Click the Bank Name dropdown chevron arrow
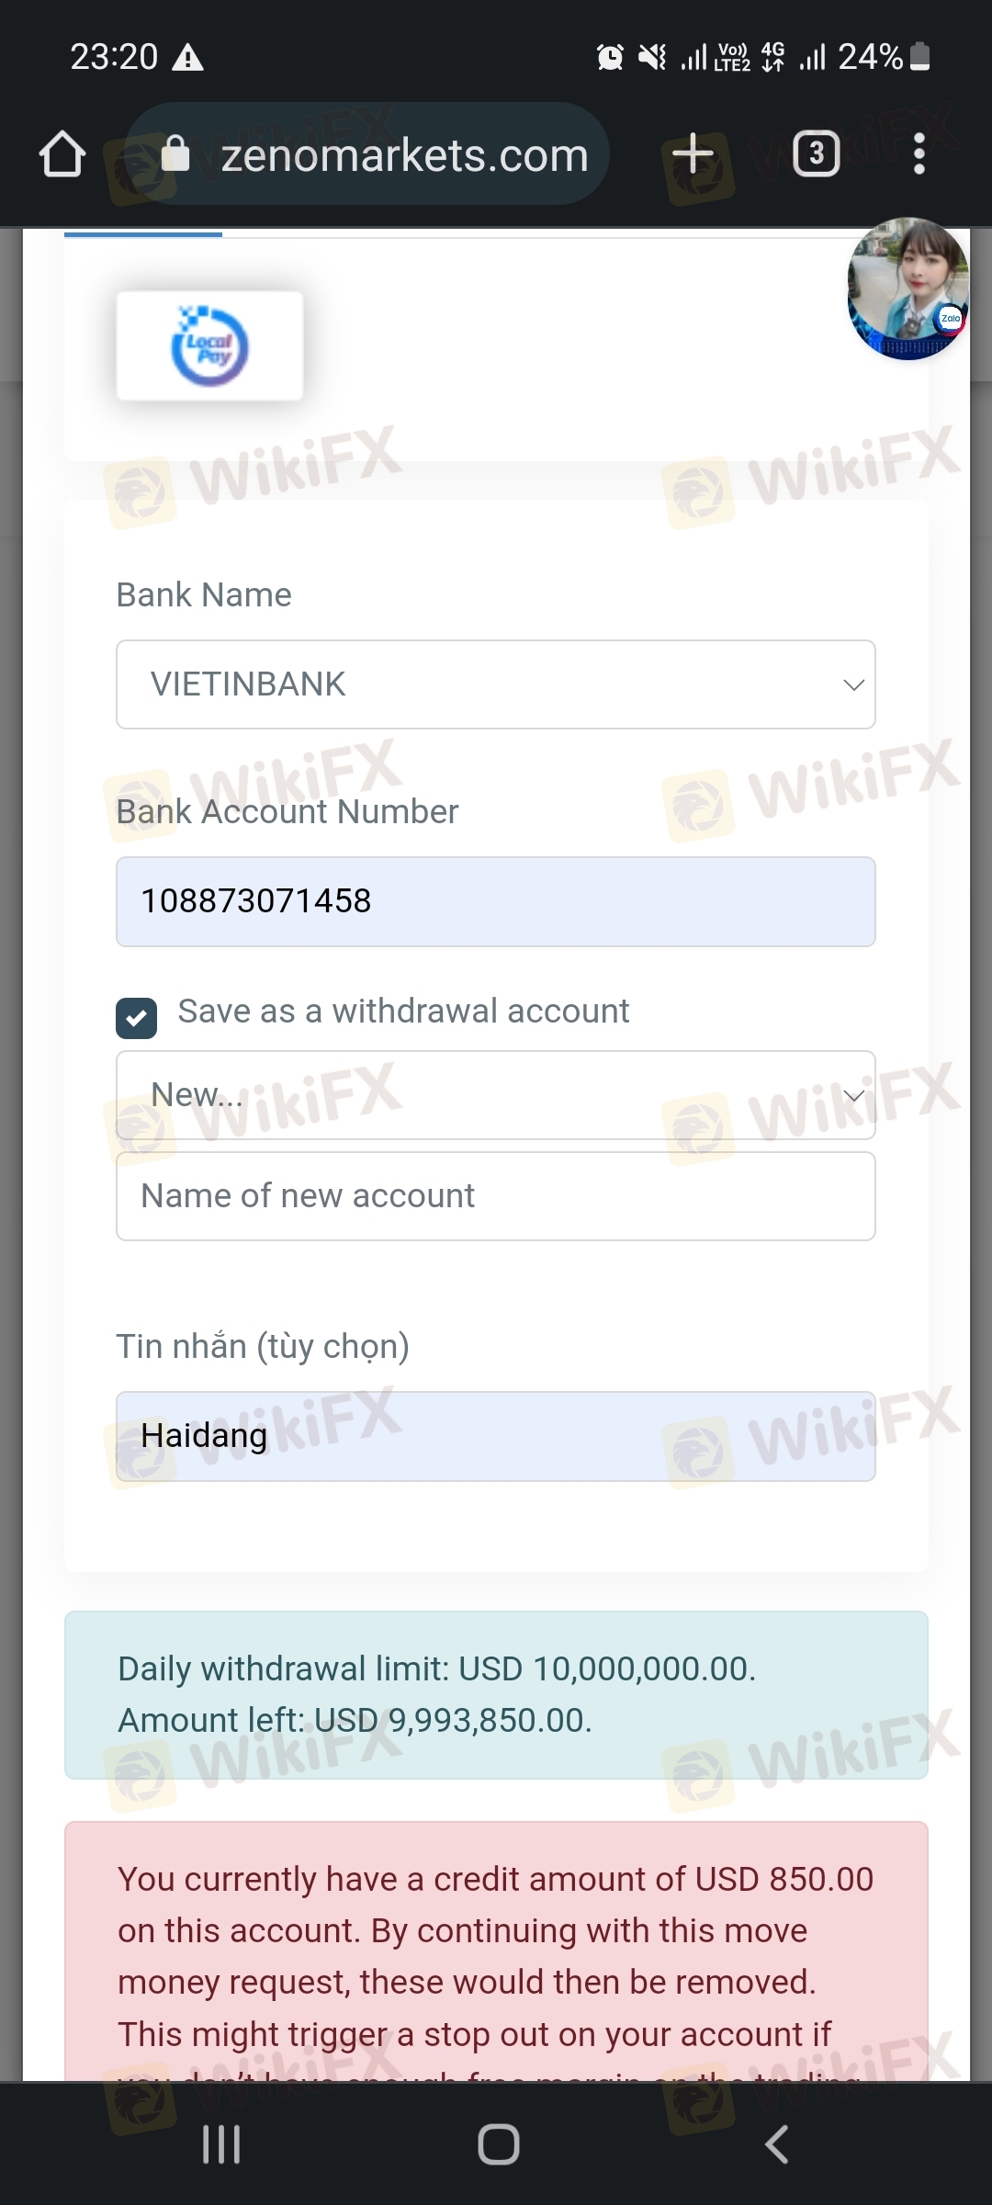This screenshot has height=2205, width=992. 853,685
